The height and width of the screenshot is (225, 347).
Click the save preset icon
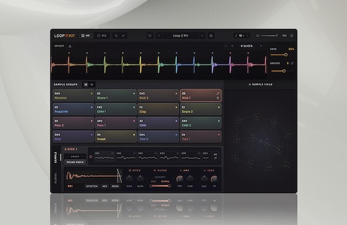pyautogui.click(x=211, y=36)
